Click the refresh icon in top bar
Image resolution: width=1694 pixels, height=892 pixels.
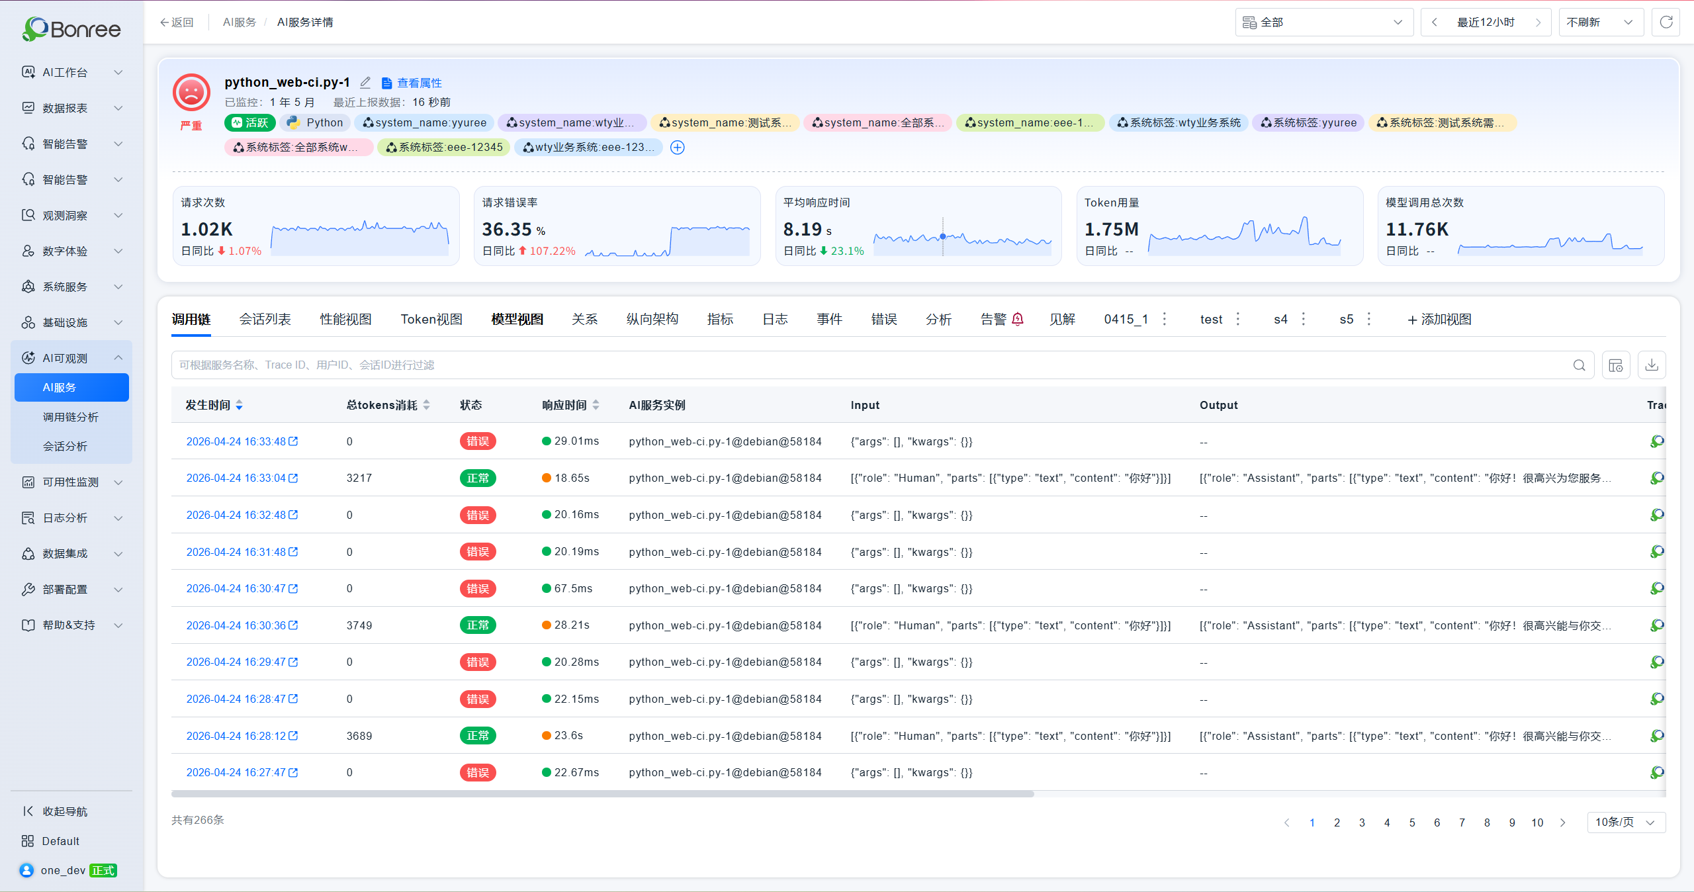pyautogui.click(x=1666, y=22)
